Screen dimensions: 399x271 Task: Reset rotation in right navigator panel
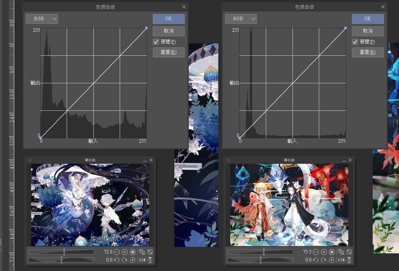(x=332, y=260)
